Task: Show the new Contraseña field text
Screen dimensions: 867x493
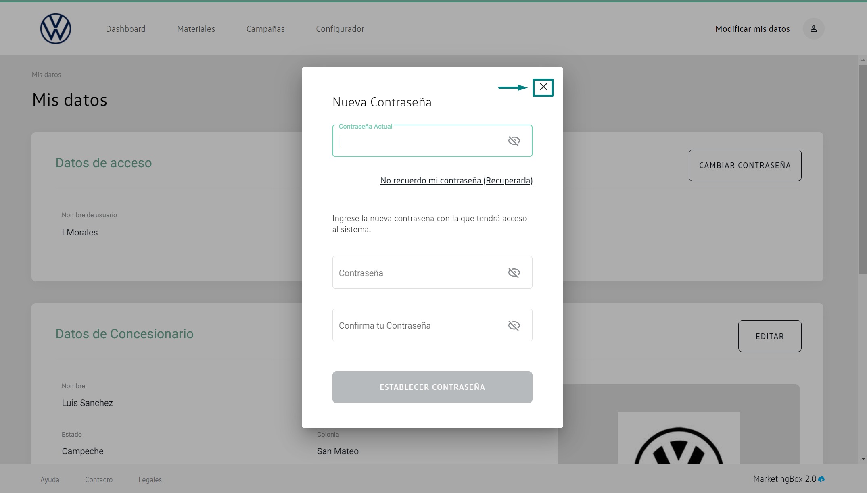Action: [x=514, y=273]
